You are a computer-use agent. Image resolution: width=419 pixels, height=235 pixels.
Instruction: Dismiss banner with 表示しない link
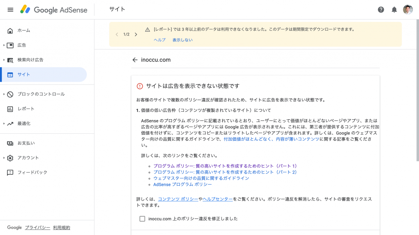click(182, 40)
